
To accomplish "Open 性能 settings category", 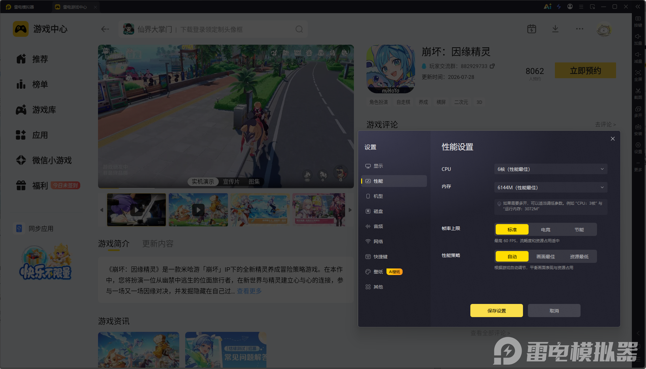I will [394, 181].
